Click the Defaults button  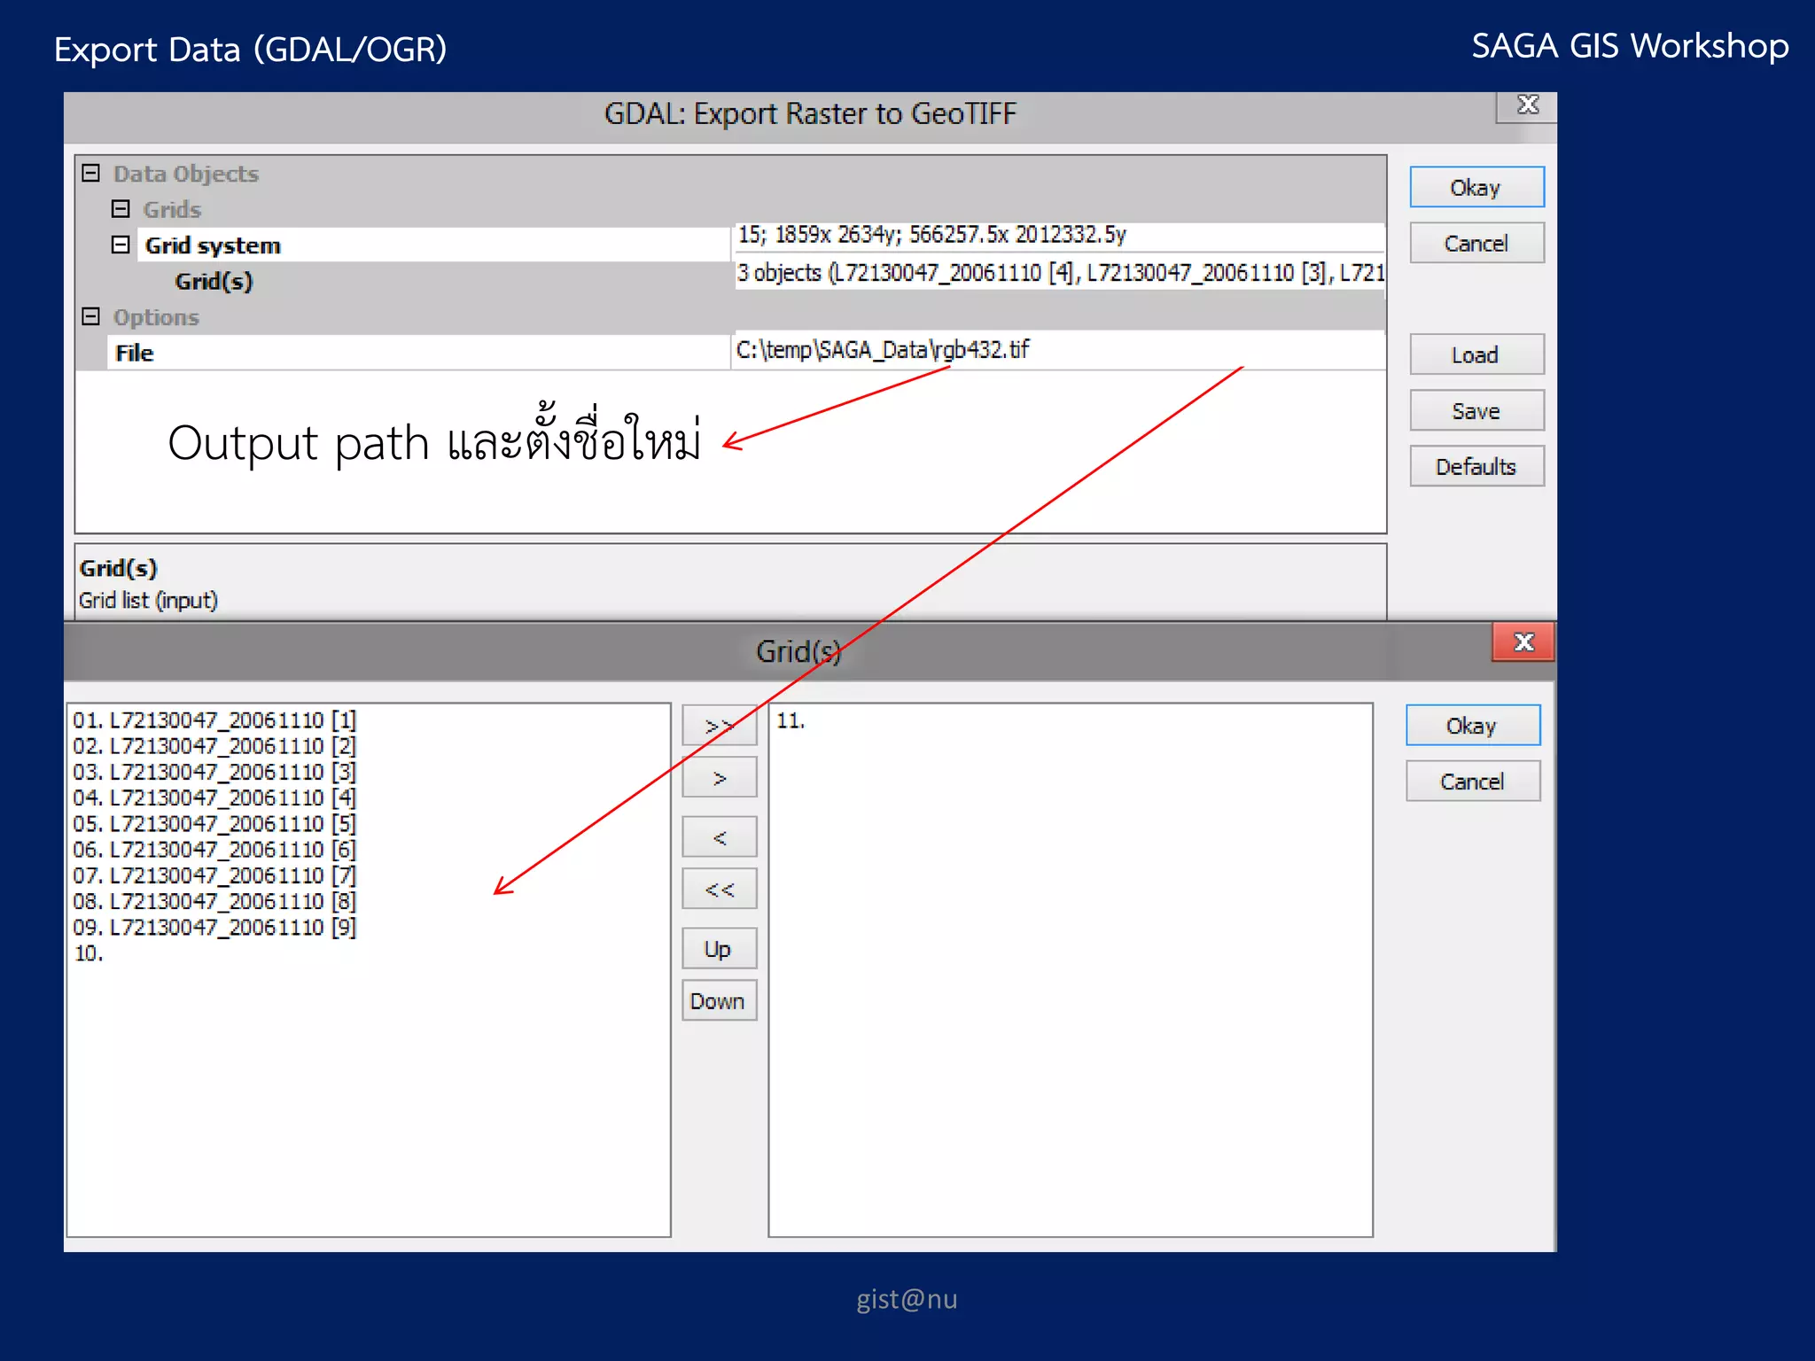[x=1476, y=467]
